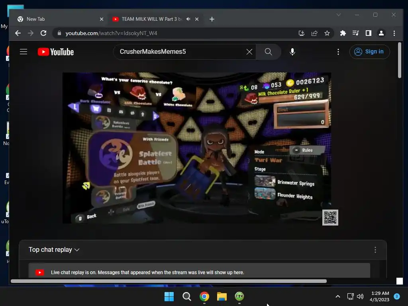Open media controls in Chrome toolbar
This screenshot has width=408, height=306.
[356, 33]
